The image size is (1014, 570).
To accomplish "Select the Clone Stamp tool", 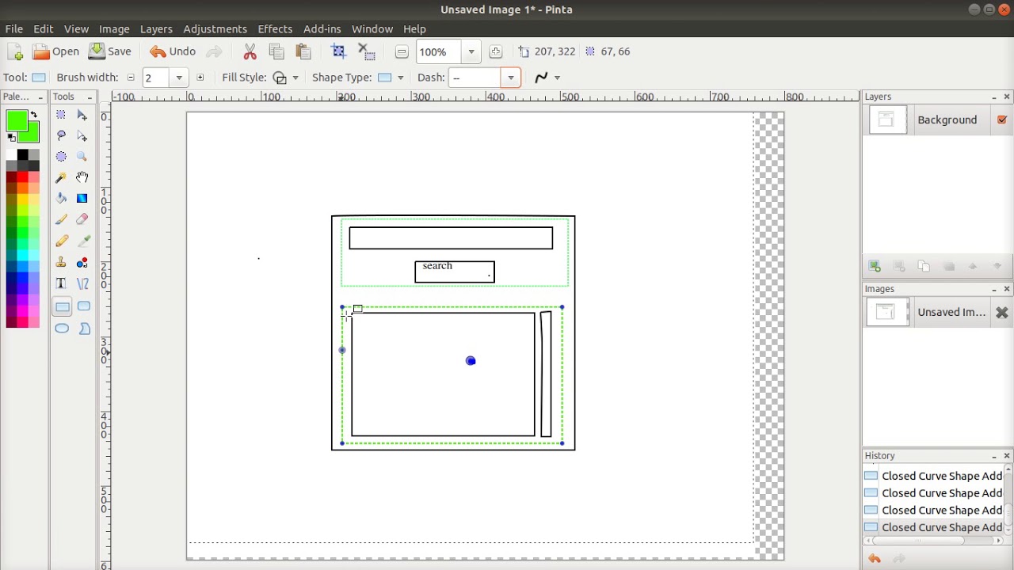I will click(x=61, y=262).
